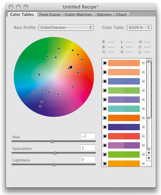161x195 pixels.
Task: Click the minus button beside the teal swatch
Action: 143,109
